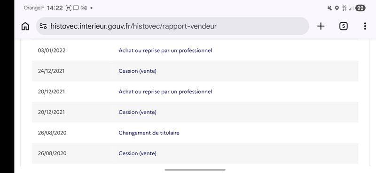Tap the Gmail notification icon in status bar
The height and width of the screenshot is (173, 376).
tap(84, 8)
